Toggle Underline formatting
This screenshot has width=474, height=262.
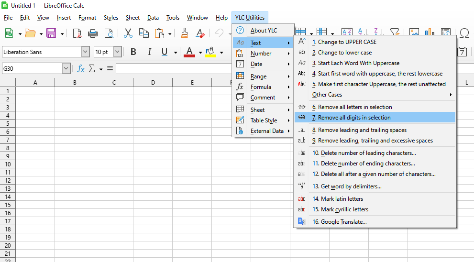[165, 52]
